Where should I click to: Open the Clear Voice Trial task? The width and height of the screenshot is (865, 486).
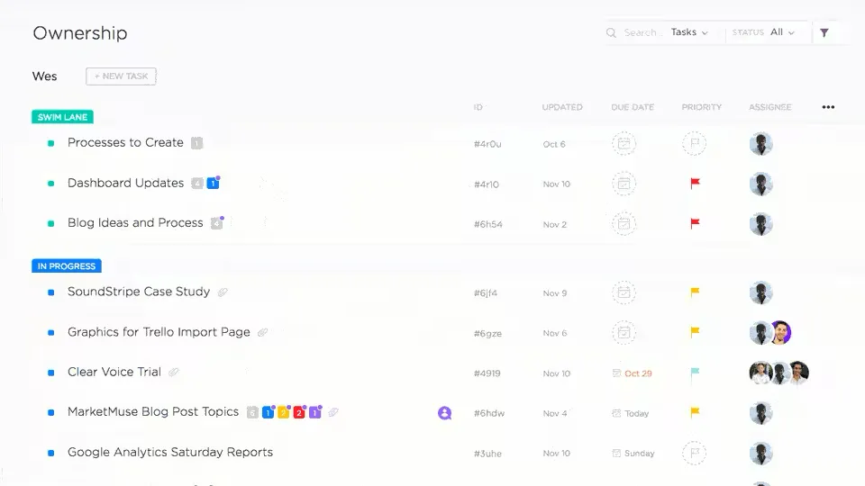[x=114, y=372]
